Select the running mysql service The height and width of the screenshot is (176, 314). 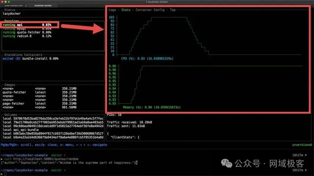[x=27, y=29]
